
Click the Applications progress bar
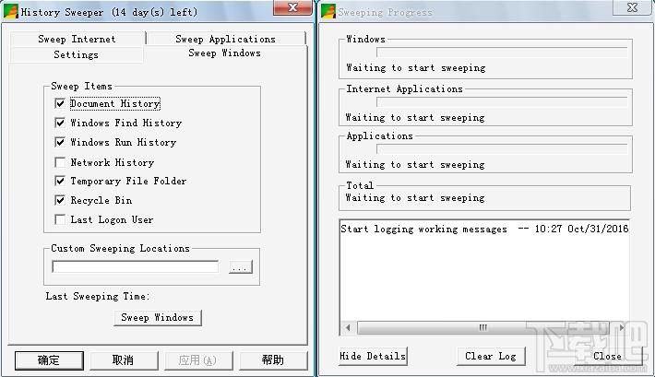pyautogui.click(x=502, y=148)
